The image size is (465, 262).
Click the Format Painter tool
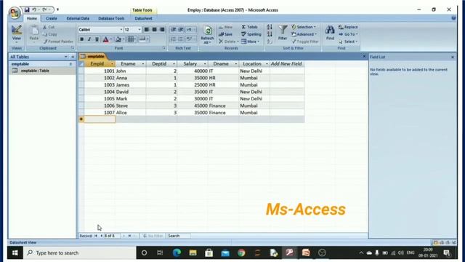(x=58, y=41)
